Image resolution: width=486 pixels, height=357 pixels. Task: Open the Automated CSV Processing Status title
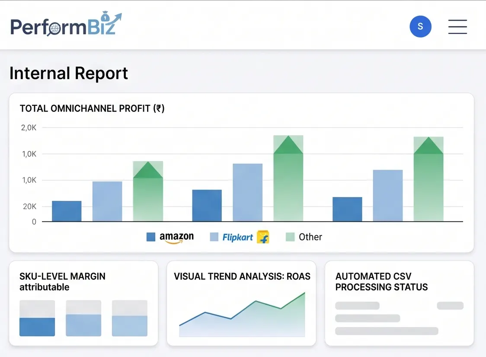tap(381, 282)
